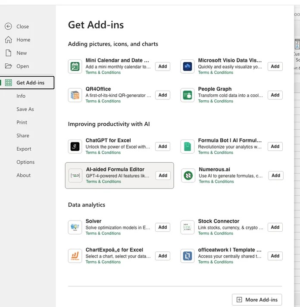The height and width of the screenshot is (307, 300).
Task: Add the AI-aided Formula Editor add-in
Action: [163, 175]
